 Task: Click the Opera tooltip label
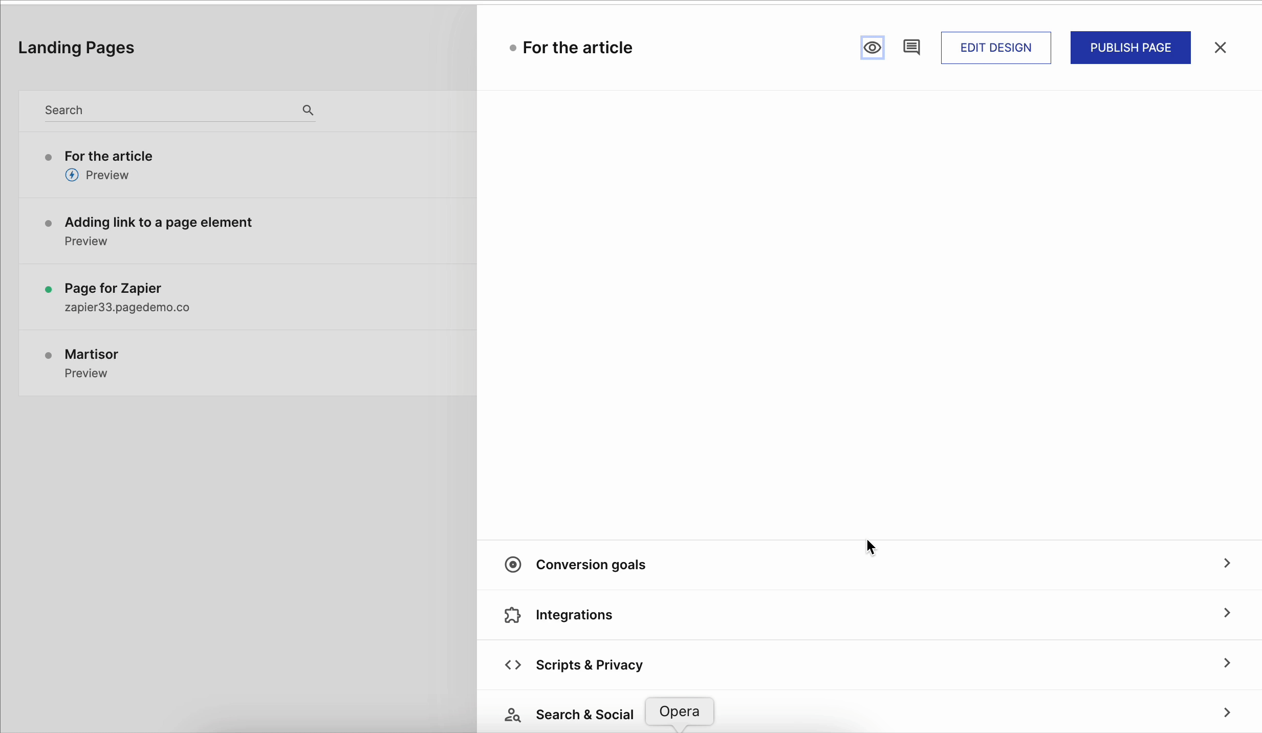679,712
